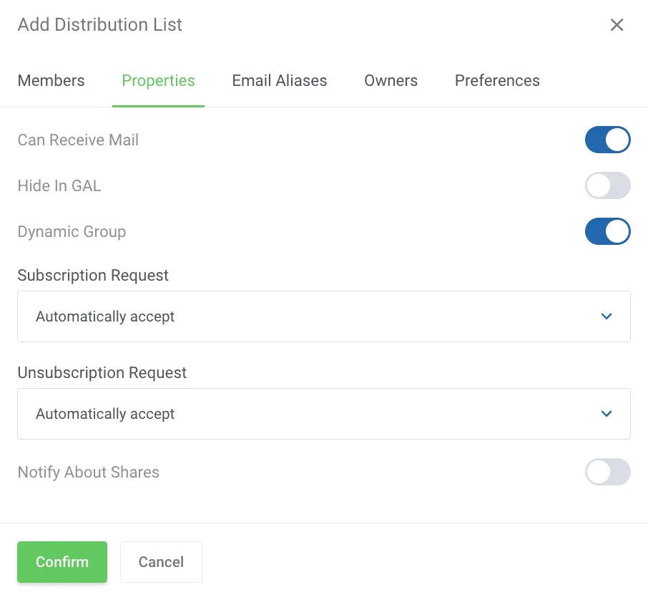This screenshot has height=600, width=648.
Task: Disable the Can Receive Mail toggle
Action: (x=607, y=140)
